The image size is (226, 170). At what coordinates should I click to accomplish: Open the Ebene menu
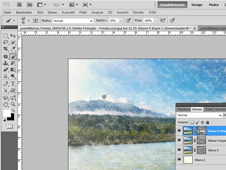52,12
